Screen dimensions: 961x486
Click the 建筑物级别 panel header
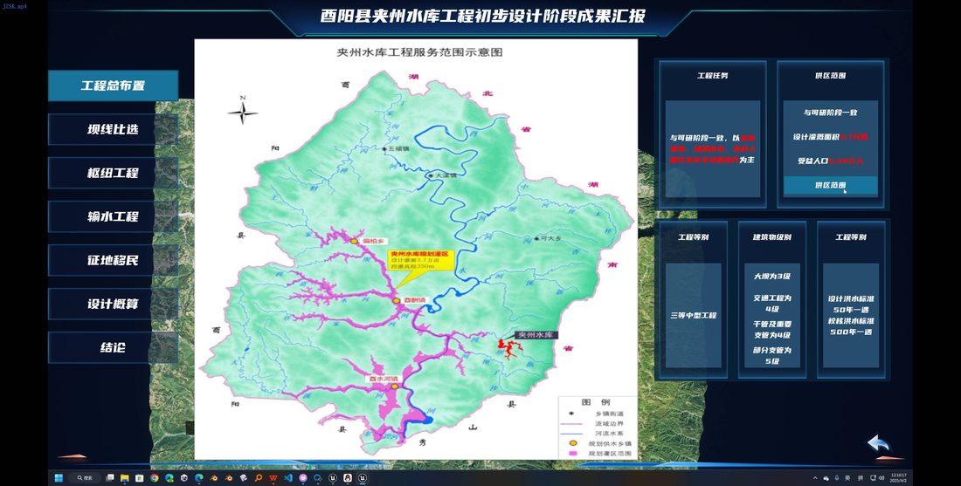pyautogui.click(x=771, y=236)
